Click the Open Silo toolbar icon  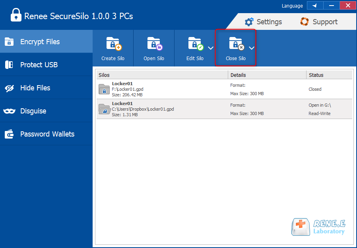point(154,44)
